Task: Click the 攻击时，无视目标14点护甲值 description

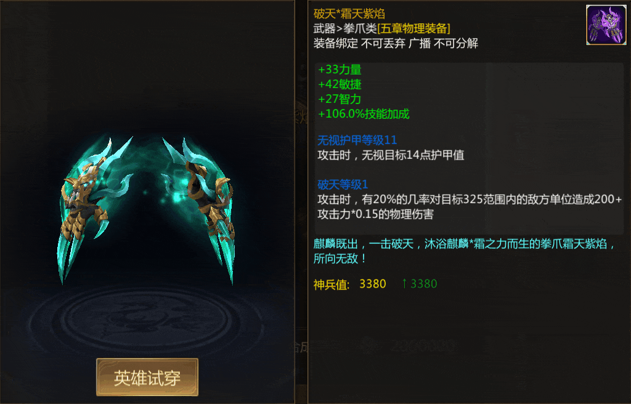Action: coord(391,155)
